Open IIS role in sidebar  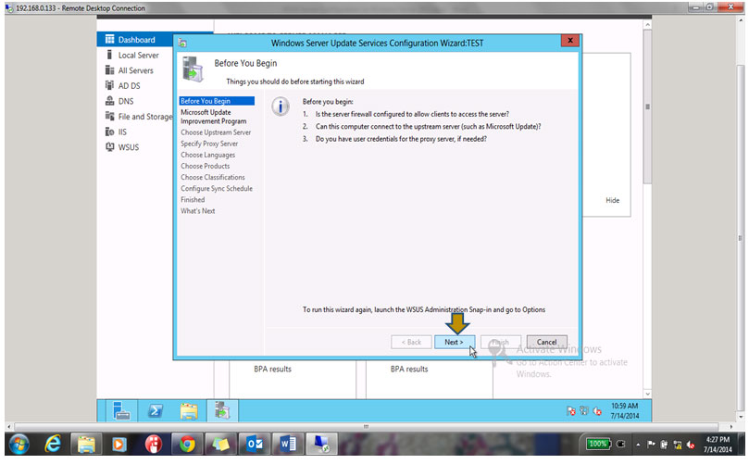point(122,132)
